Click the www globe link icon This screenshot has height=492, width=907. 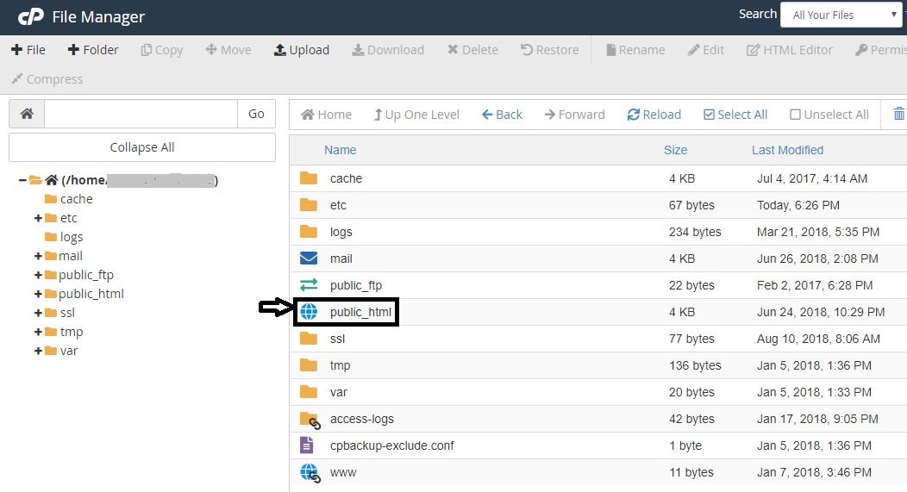click(309, 472)
